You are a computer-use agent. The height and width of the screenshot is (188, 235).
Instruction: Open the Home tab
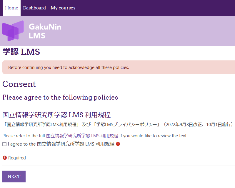pyautogui.click(x=11, y=8)
